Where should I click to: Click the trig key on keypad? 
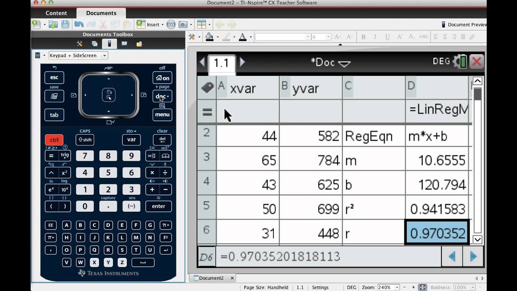pos(65,155)
